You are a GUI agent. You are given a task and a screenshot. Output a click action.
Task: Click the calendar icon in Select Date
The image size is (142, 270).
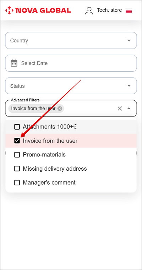tap(14, 63)
